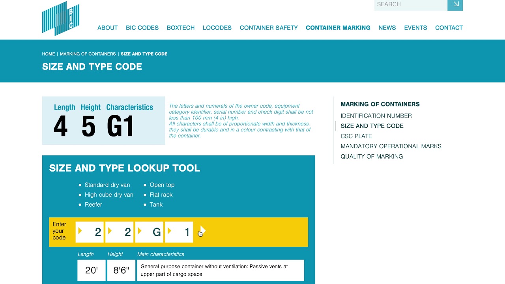Click MARKING OF CONTAINERS sidebar heading
Viewport: 505px width, 284px height.
point(380,104)
